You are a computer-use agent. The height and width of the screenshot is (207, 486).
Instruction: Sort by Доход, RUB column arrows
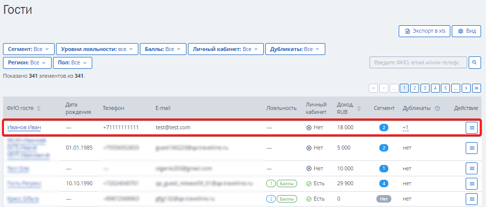[359, 108]
